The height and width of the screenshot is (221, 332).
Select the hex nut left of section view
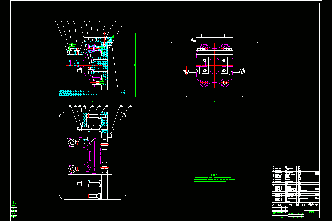point(80,71)
